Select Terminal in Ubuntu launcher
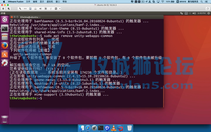The width and height of the screenshot is (211, 132). [5, 28]
